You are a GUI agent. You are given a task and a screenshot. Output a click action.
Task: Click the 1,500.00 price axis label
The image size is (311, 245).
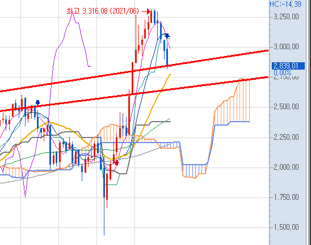click(286, 227)
